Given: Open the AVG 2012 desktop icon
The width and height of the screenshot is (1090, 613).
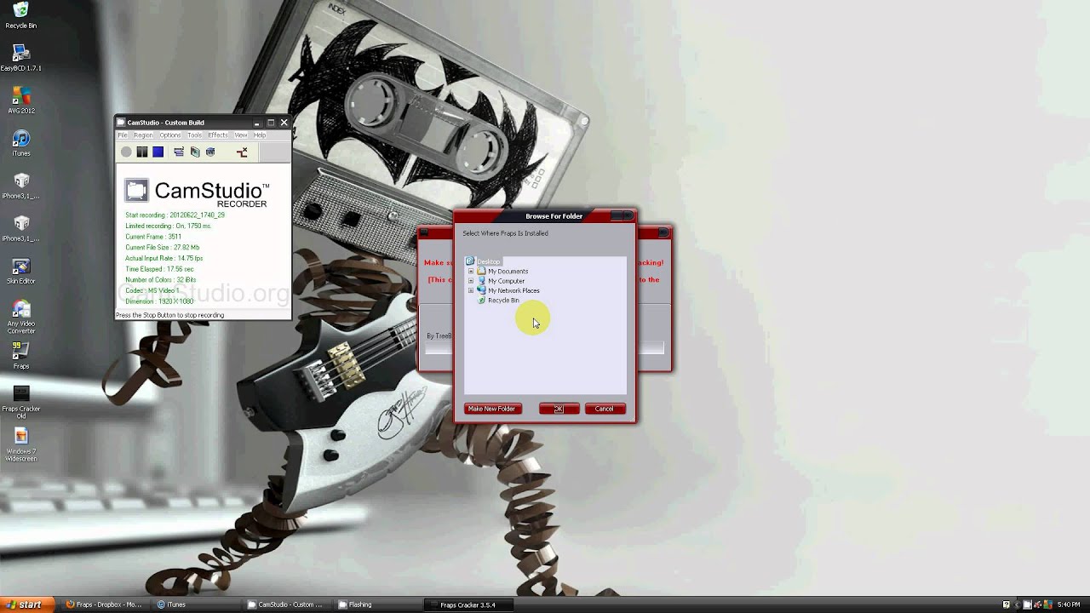Looking at the screenshot, I should pos(21,100).
